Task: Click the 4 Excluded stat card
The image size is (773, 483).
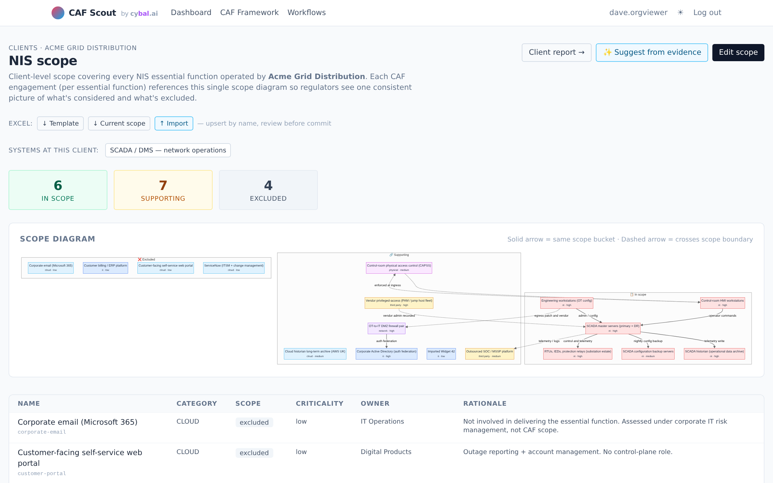Action: click(268, 190)
